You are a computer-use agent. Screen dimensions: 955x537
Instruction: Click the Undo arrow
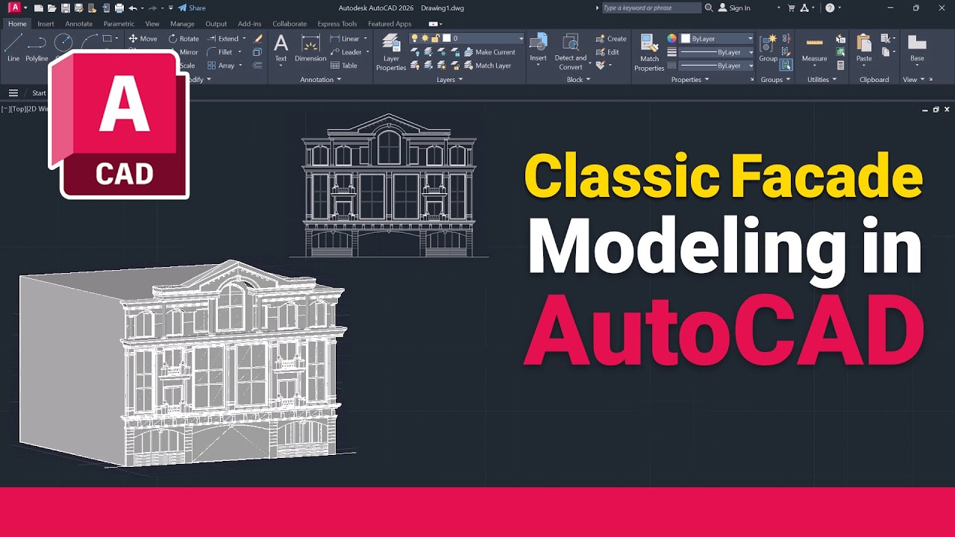pos(132,8)
